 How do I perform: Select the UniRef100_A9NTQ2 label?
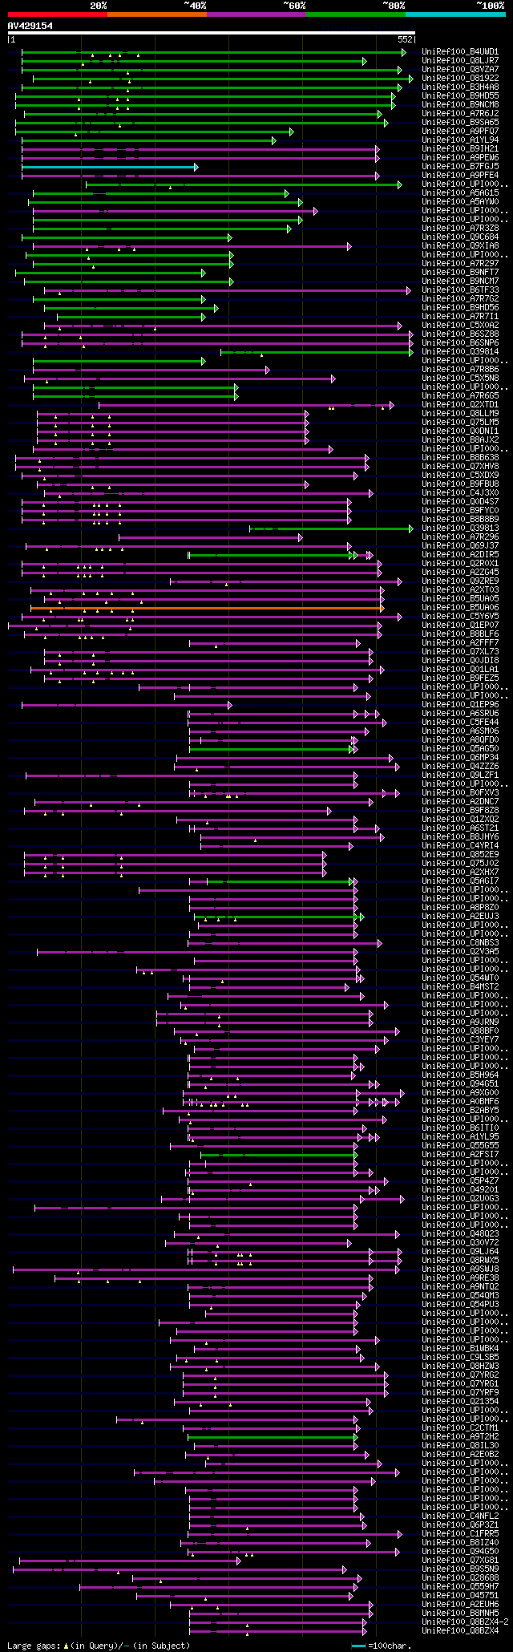coord(460,1287)
